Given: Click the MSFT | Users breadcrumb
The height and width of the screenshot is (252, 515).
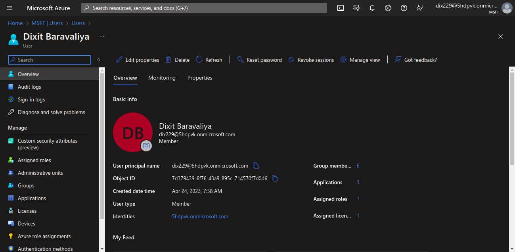Looking at the screenshot, I should (x=47, y=23).
